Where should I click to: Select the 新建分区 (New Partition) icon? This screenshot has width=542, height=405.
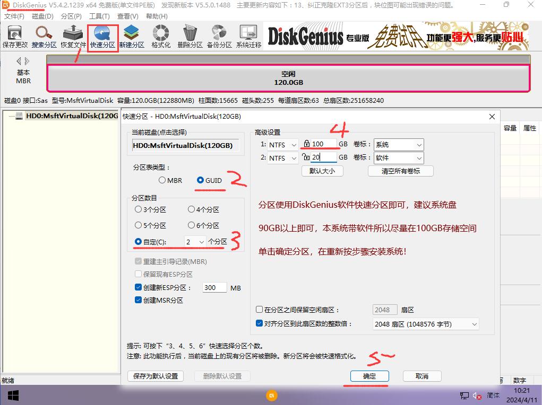132,36
